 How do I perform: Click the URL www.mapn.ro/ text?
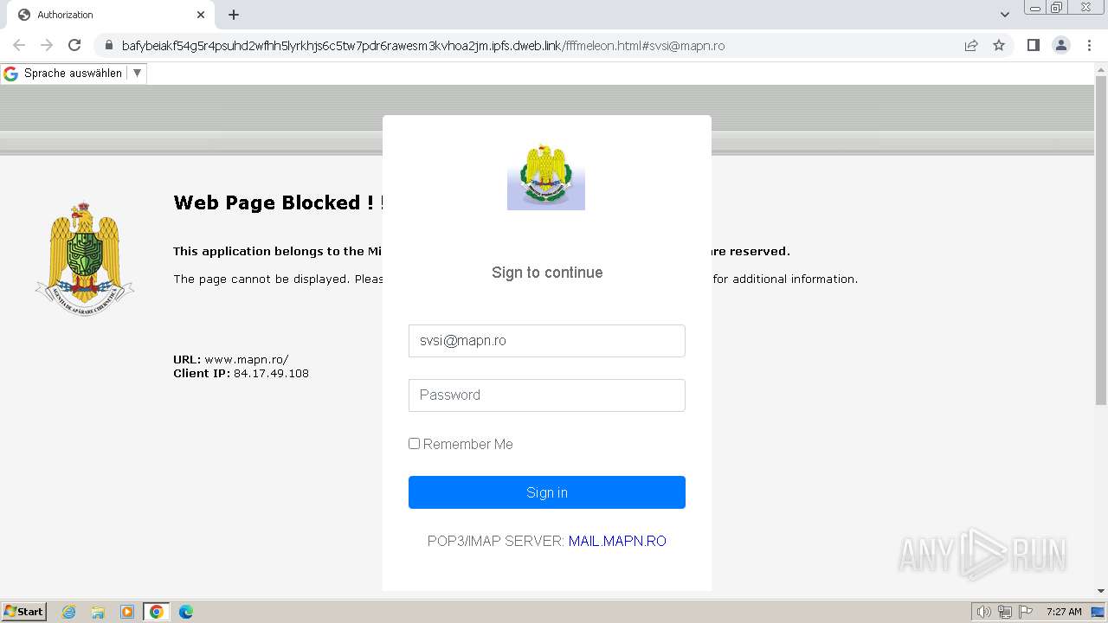(x=230, y=359)
